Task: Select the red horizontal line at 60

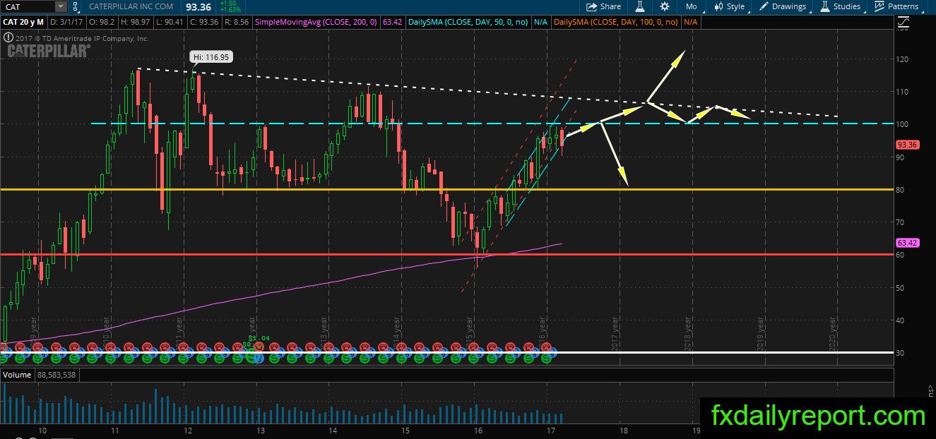Action: [446, 254]
